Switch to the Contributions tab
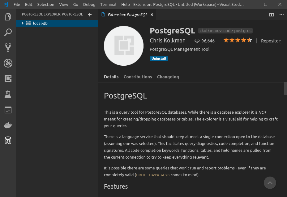This screenshot has width=287, height=197. tap(138, 77)
